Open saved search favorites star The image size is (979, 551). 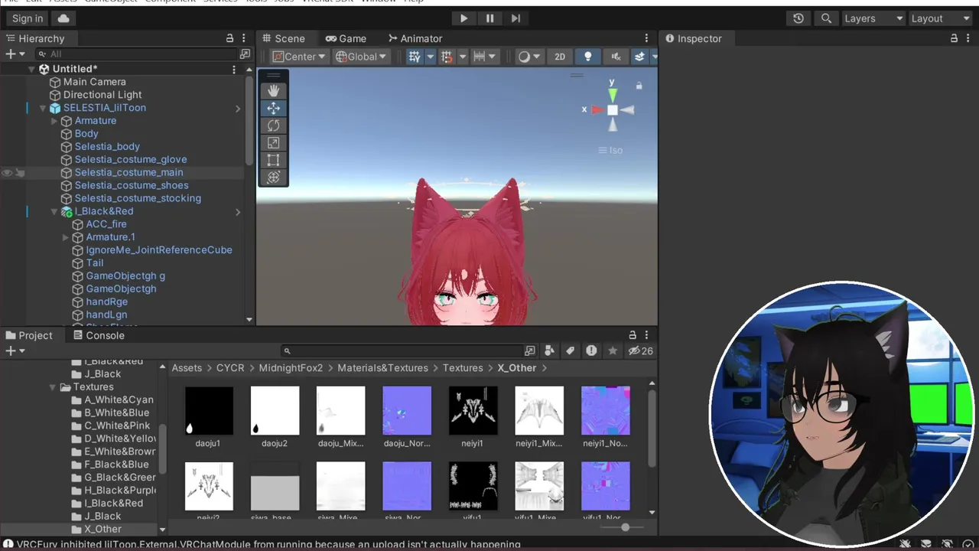point(613,350)
